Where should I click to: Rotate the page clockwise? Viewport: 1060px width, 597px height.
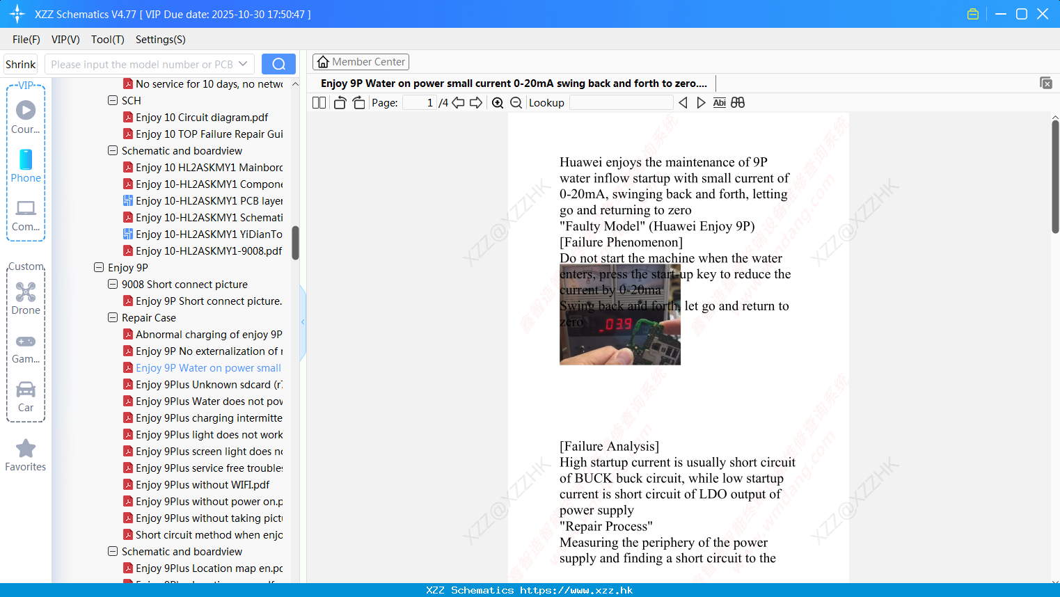click(x=358, y=103)
